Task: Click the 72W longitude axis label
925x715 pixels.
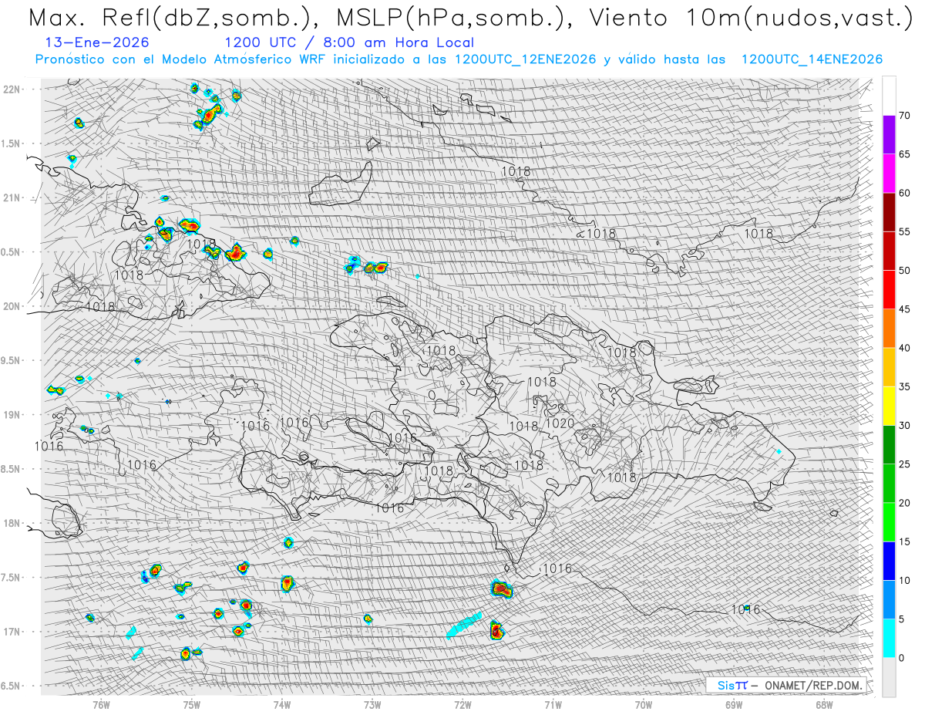Action: coord(462,704)
